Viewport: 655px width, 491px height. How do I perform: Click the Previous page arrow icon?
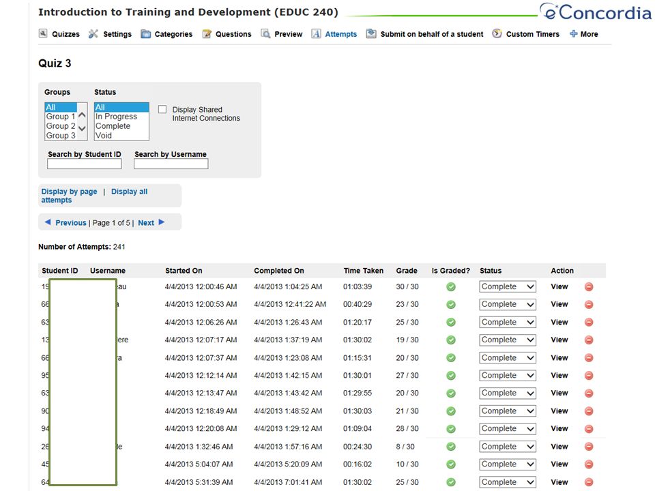point(48,222)
